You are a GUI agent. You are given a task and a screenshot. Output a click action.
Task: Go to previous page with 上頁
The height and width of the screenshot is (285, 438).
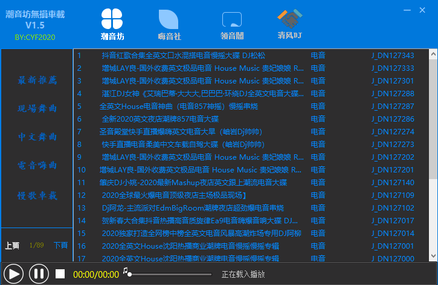[12, 246]
